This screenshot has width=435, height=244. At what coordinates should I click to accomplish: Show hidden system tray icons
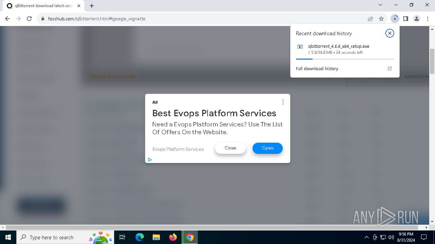coord(366,237)
